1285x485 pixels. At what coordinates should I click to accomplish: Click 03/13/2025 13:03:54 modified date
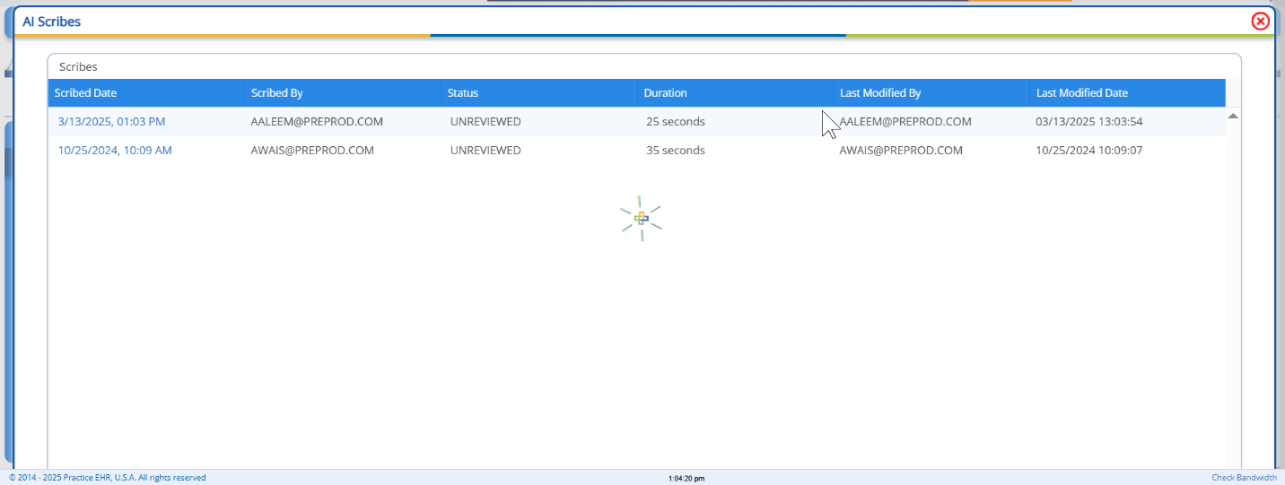coord(1088,122)
